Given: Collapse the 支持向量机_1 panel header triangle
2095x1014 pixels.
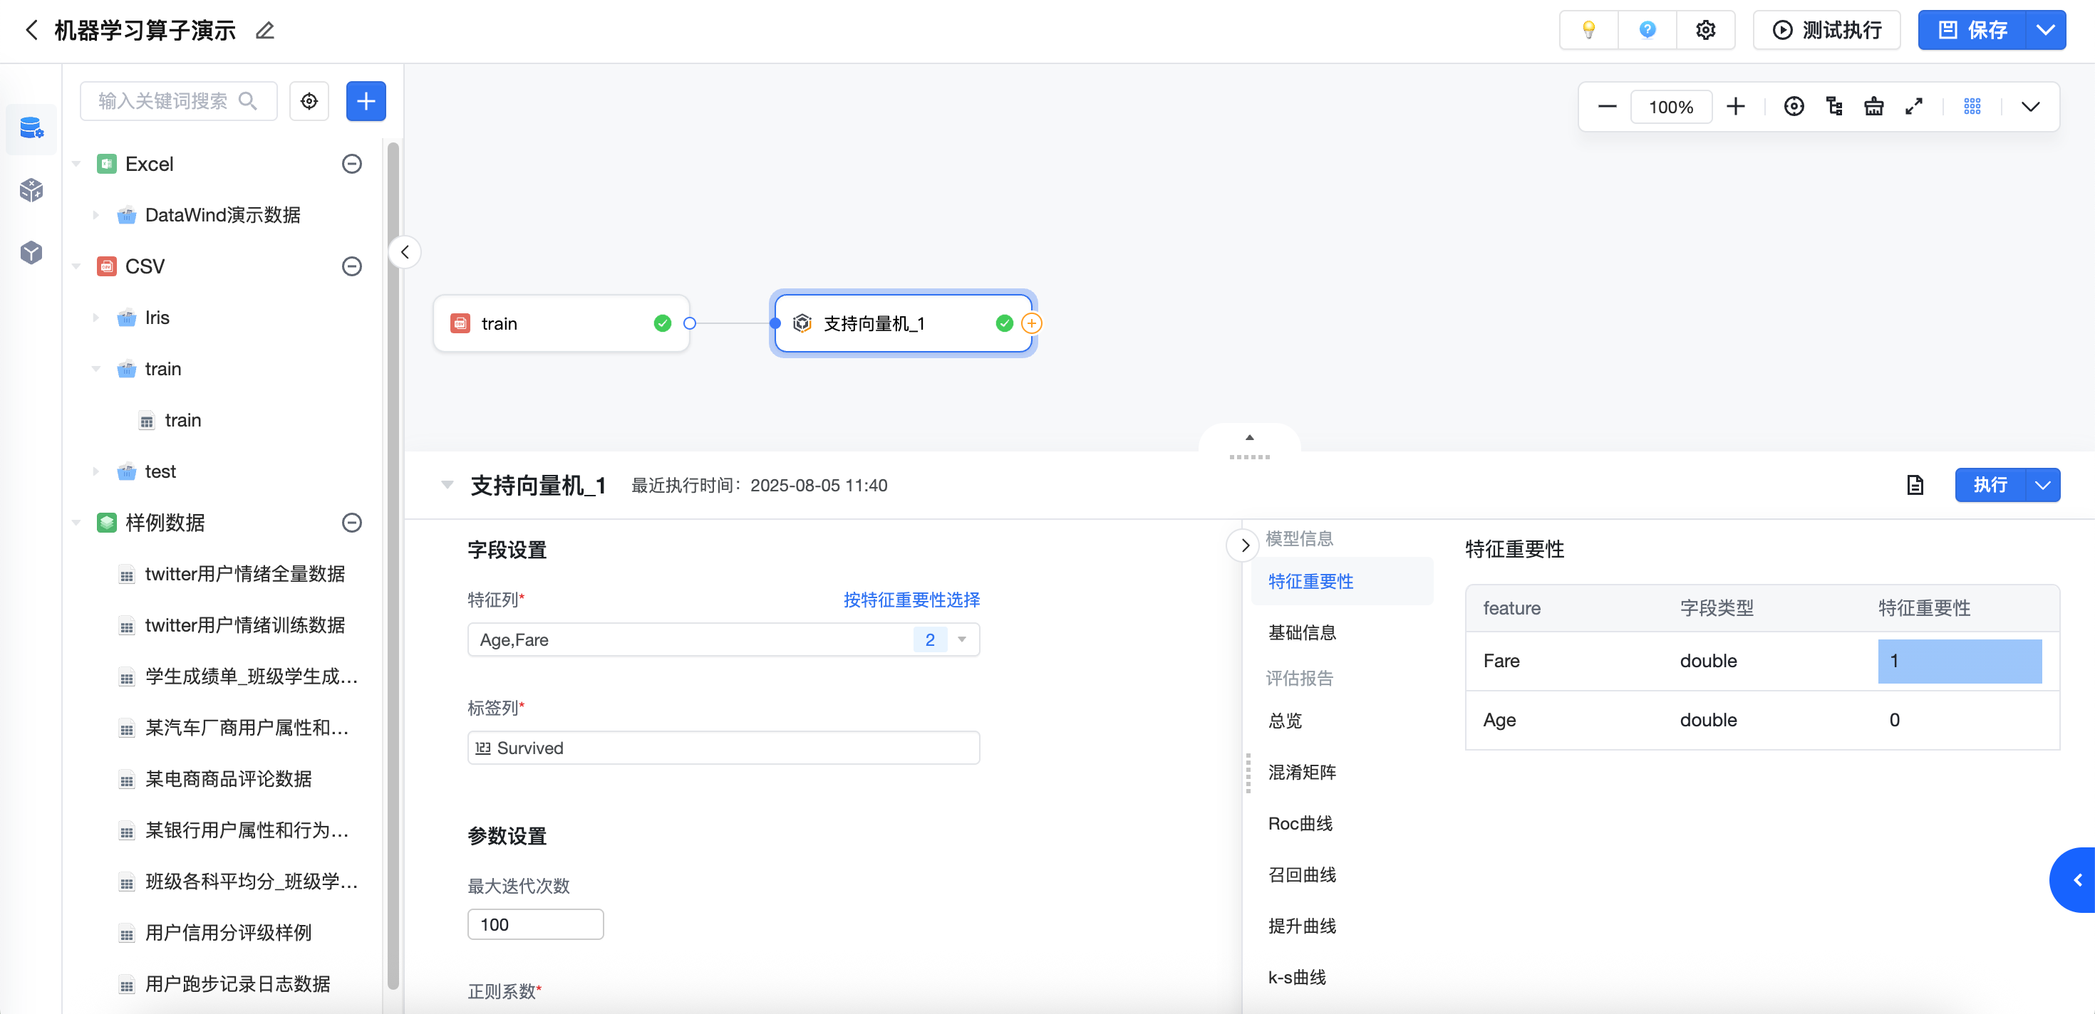Looking at the screenshot, I should coord(447,485).
